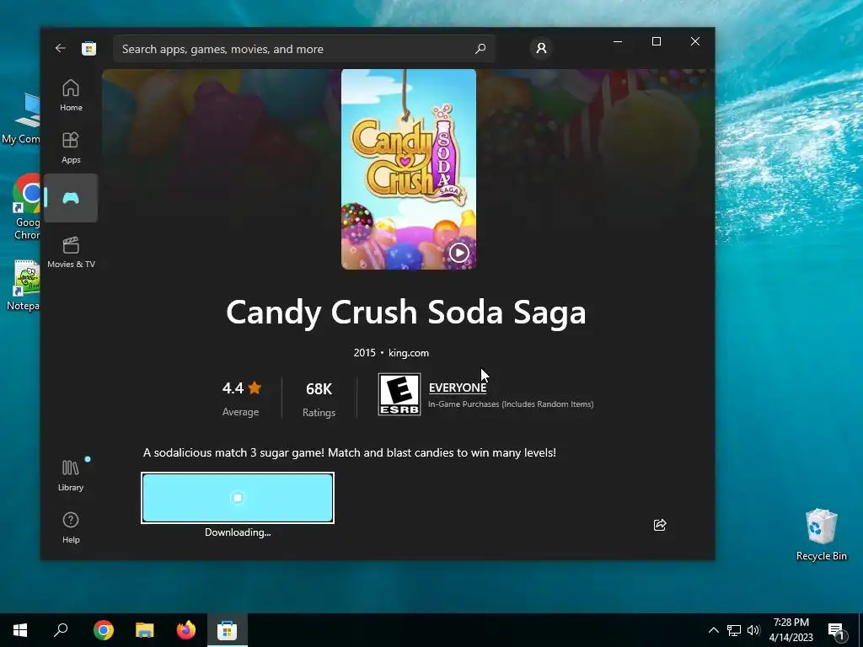Click the magnifier search icon in search bar
The image size is (863, 647).
tap(480, 48)
